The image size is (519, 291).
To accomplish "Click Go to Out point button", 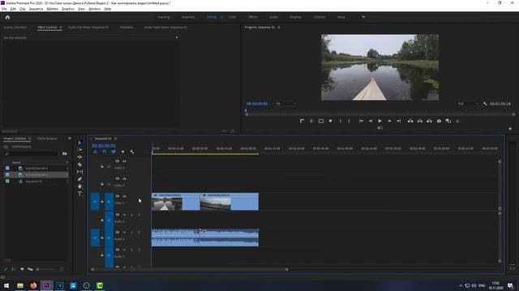I will click(x=398, y=121).
